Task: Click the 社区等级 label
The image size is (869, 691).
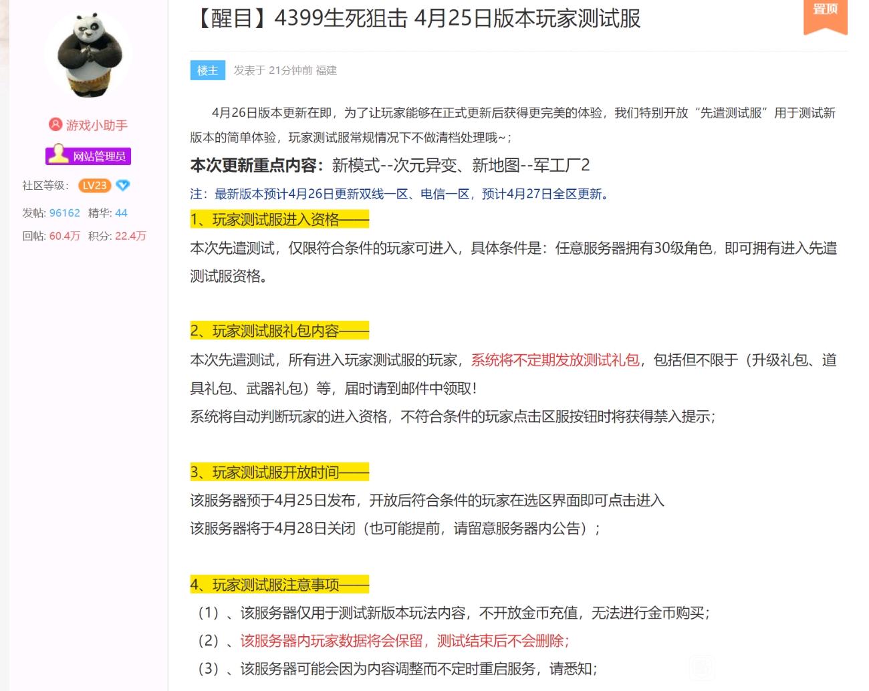Action: point(45,185)
